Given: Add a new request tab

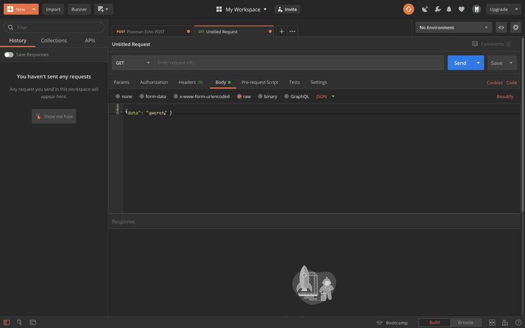Looking at the screenshot, I should 281,31.
